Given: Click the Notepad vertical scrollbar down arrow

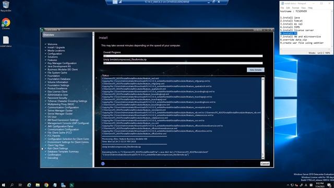Looking at the screenshot, I should (332, 46).
